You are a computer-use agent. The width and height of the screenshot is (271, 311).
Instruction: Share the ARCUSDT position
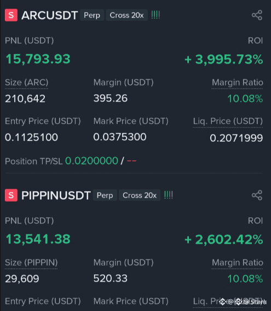257,15
